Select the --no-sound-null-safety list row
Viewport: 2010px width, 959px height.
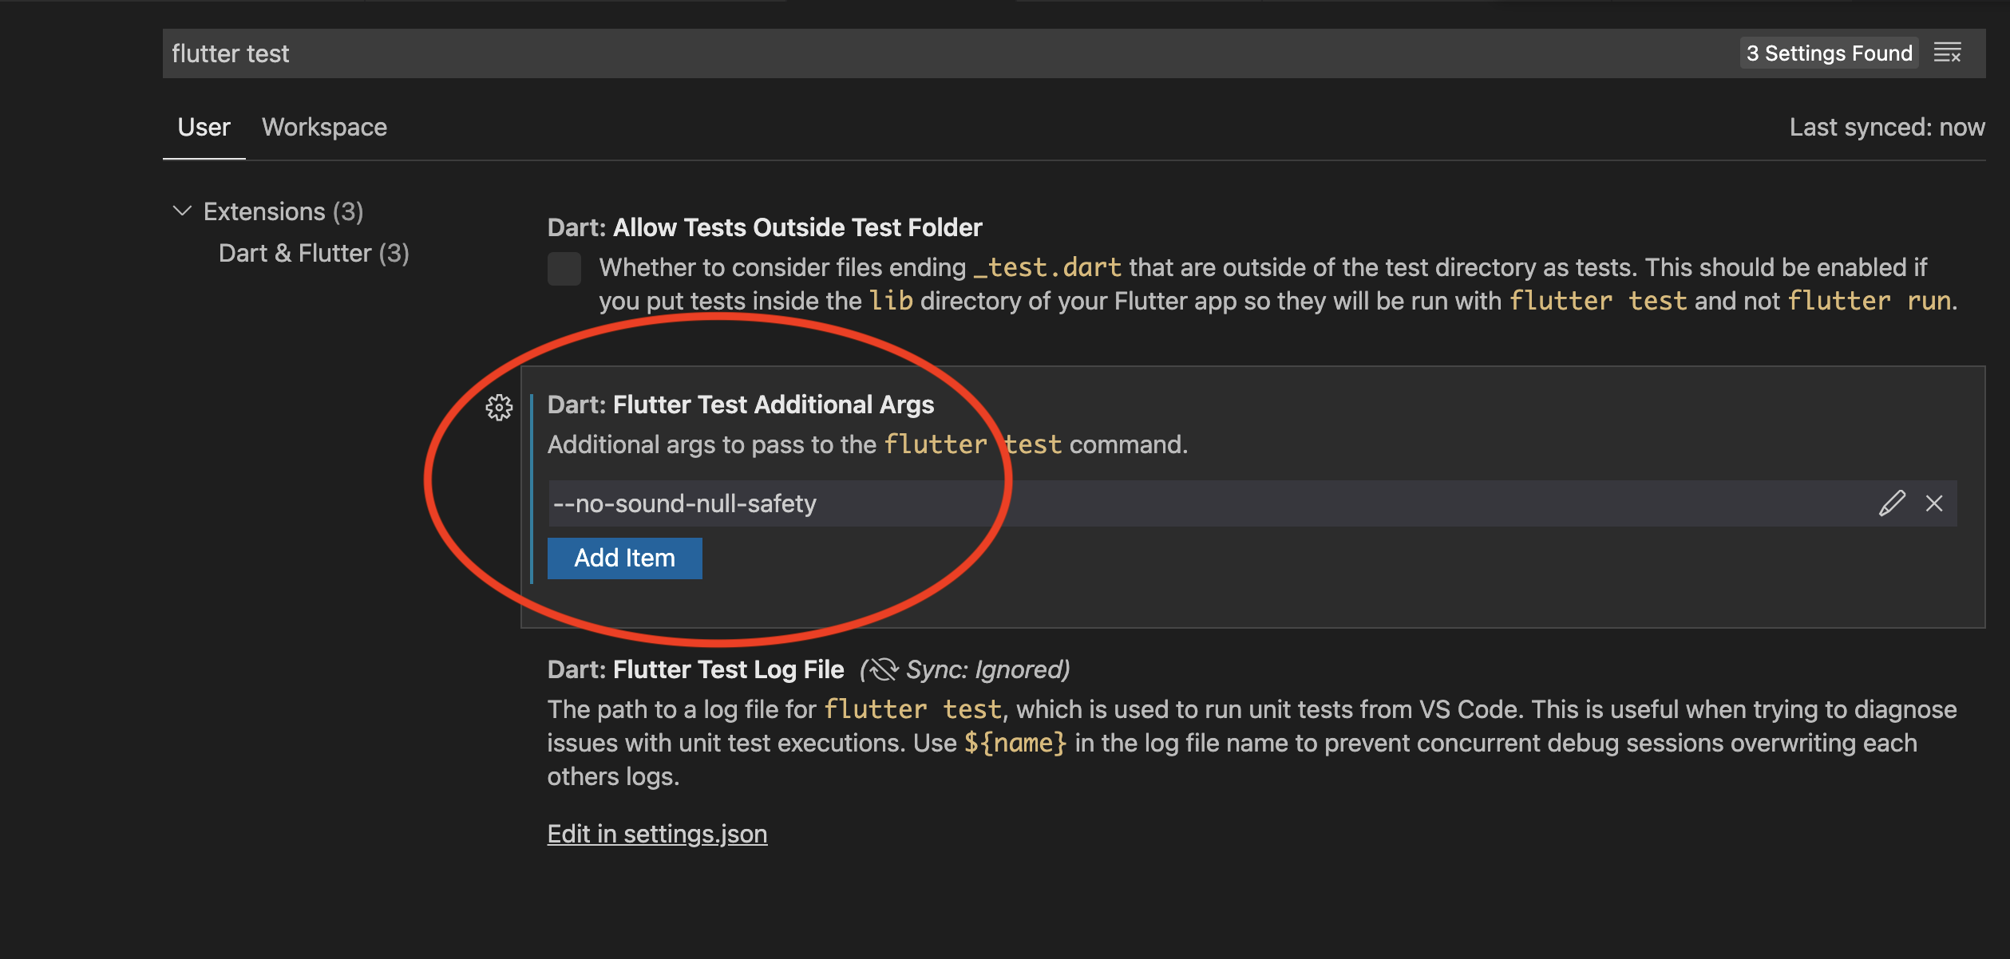[x=1252, y=503]
